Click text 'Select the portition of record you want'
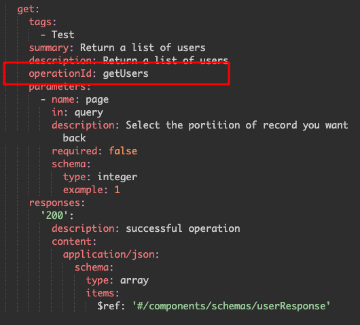This screenshot has width=360, height=325. 237,126
